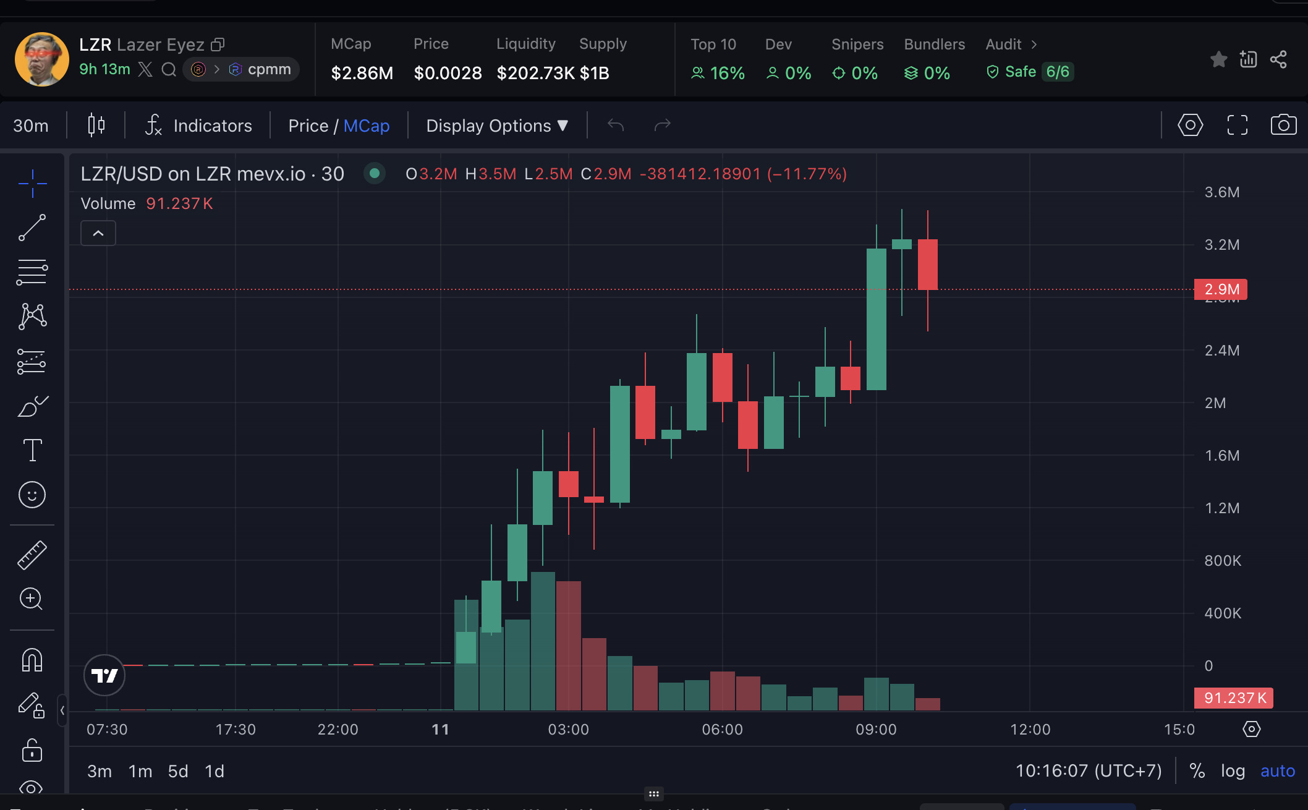
Task: Toggle stay in drawing mode
Action: (x=32, y=705)
